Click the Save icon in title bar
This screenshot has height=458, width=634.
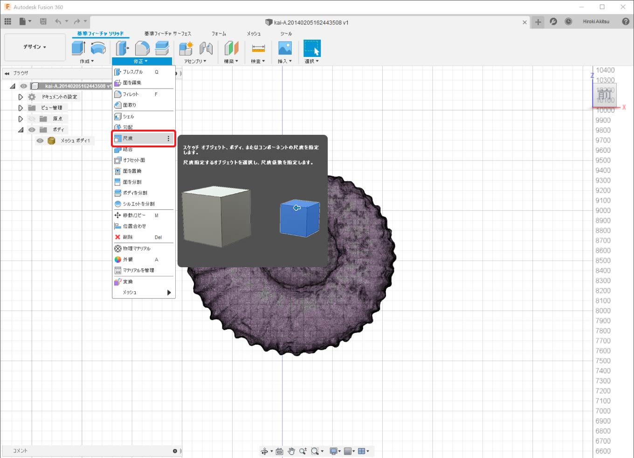click(x=43, y=21)
